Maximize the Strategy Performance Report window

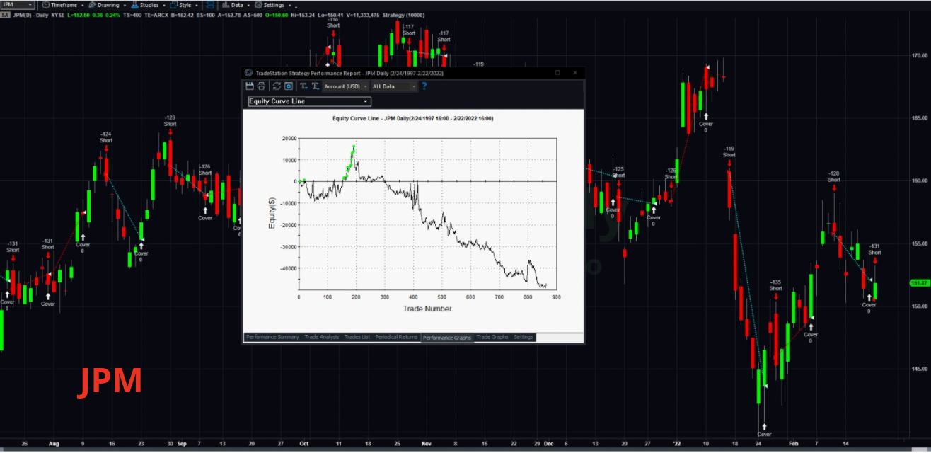tap(557, 72)
